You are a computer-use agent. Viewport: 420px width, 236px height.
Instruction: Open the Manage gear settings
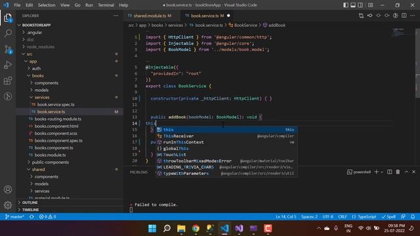pos(8,205)
